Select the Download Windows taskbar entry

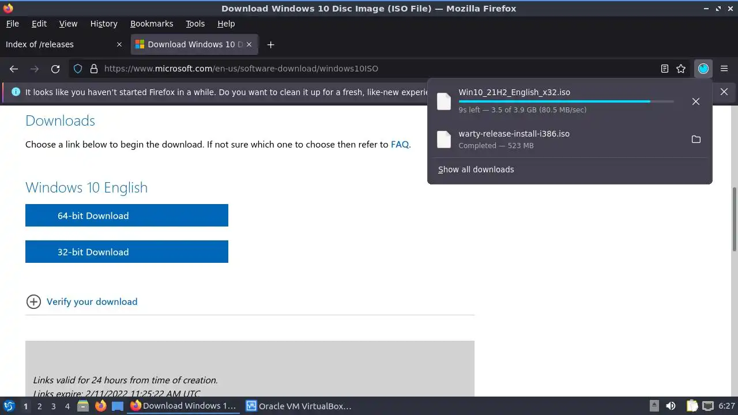pyautogui.click(x=184, y=406)
